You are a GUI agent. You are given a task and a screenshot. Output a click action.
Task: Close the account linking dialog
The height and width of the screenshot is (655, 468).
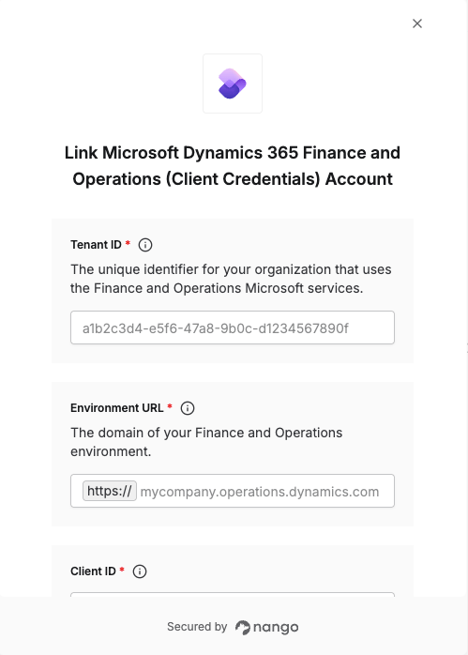417,23
